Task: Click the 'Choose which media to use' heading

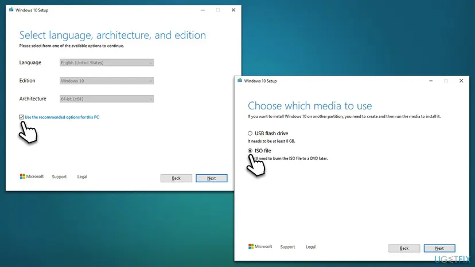Action: point(310,105)
